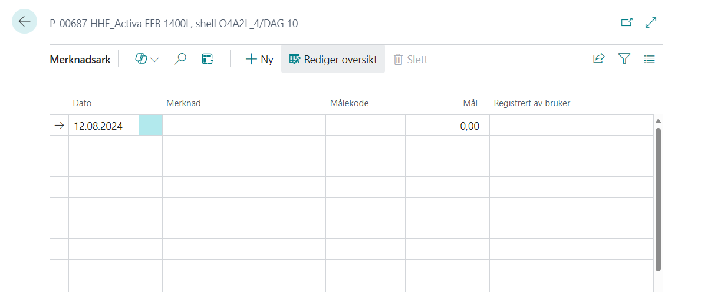Select the first row via arrow marker
711x292 pixels.
(59, 126)
